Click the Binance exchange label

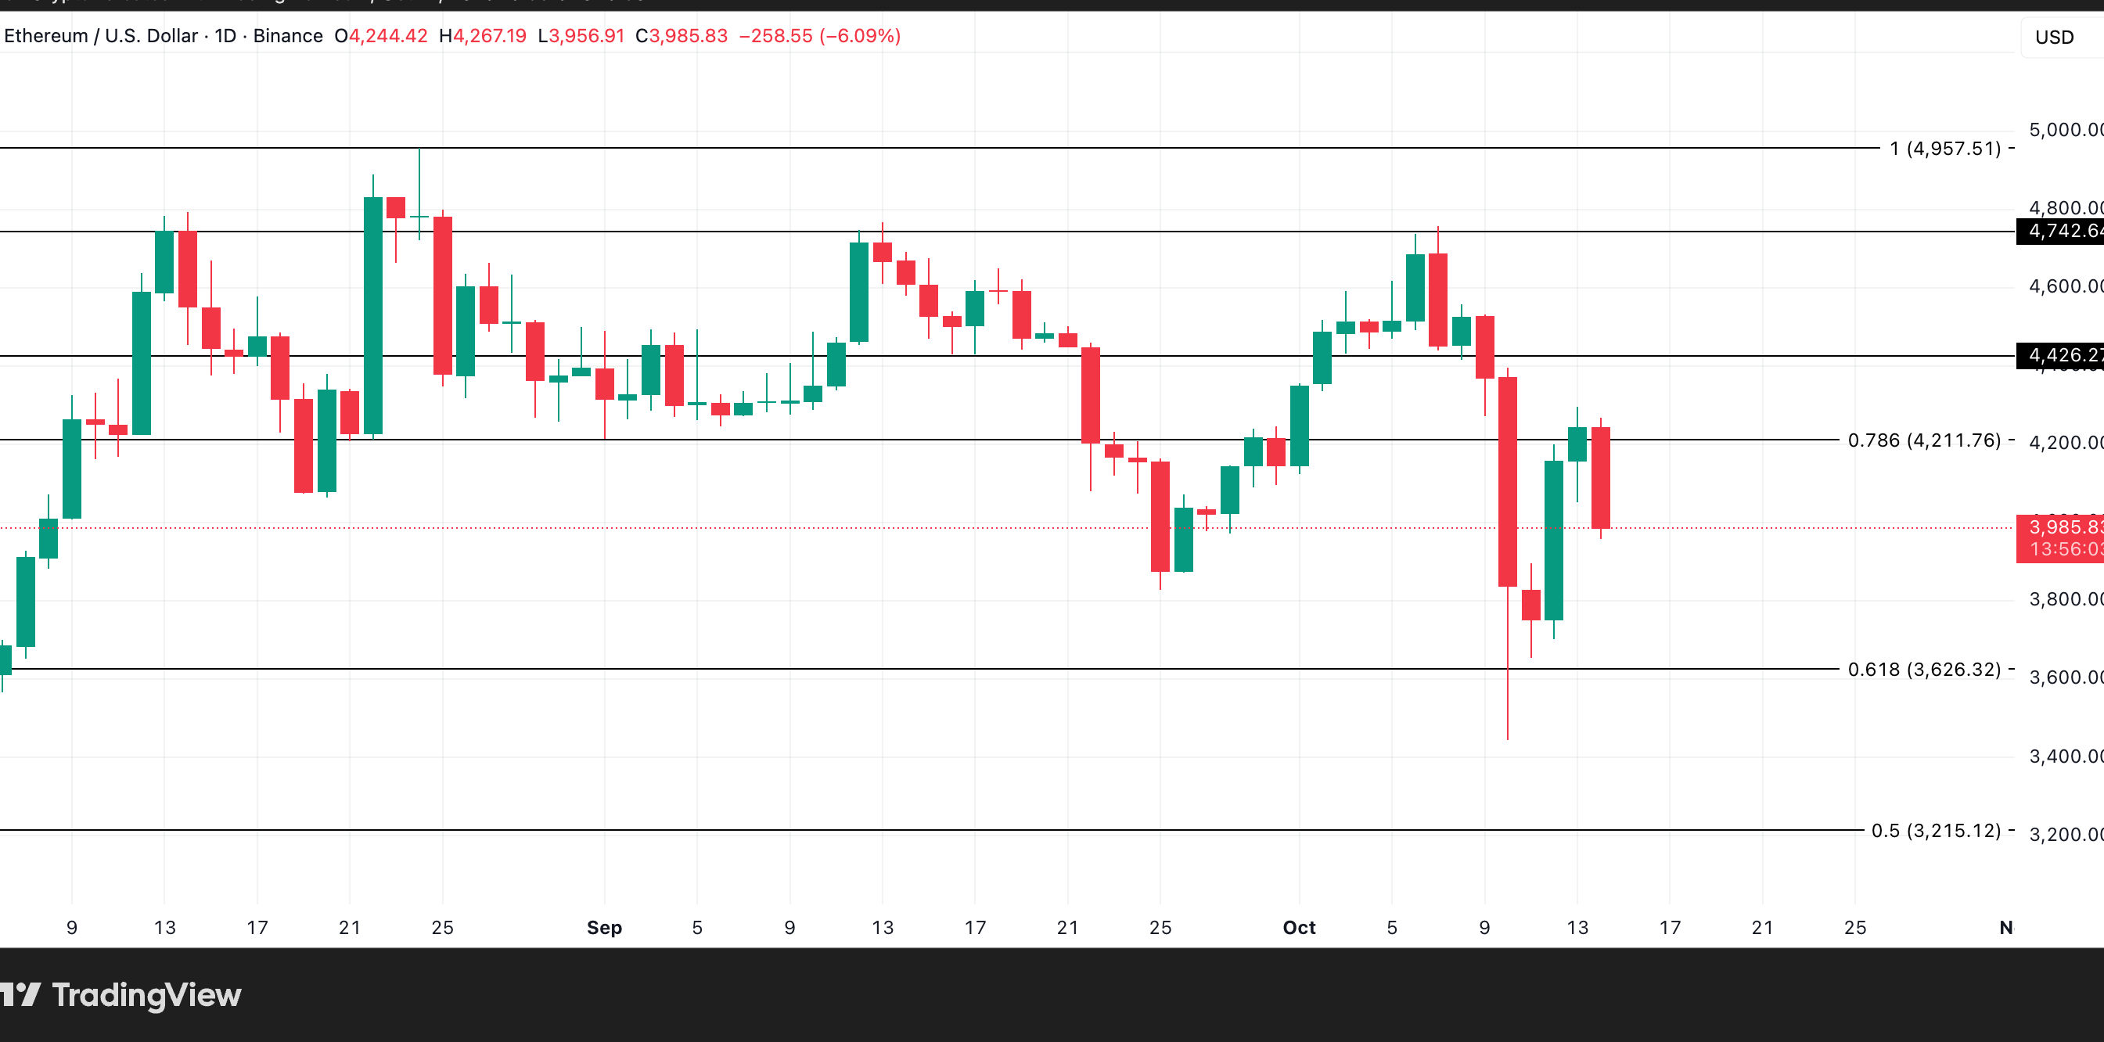pos(287,36)
